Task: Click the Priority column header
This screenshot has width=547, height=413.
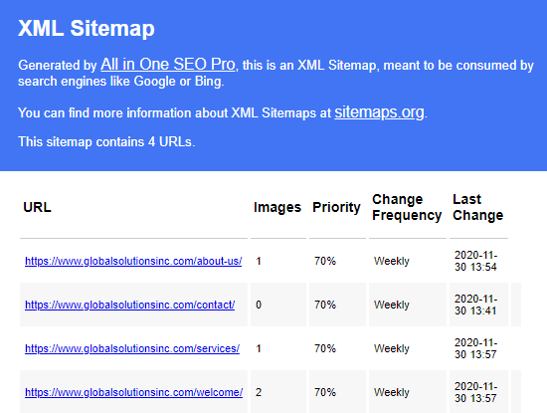Action: (x=336, y=207)
